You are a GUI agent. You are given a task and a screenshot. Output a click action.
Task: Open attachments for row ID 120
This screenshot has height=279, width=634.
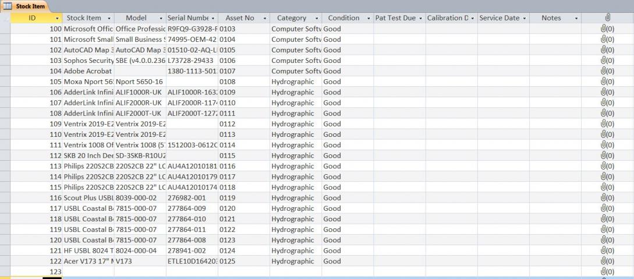click(607, 240)
